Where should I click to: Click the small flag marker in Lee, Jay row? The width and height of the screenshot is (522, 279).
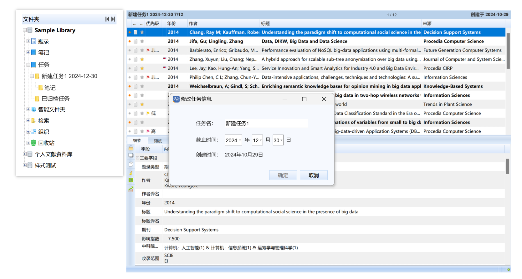click(165, 68)
